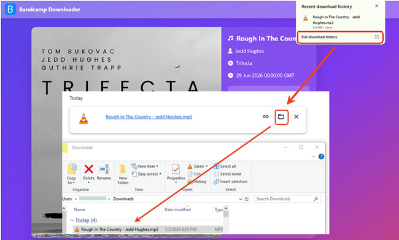Click the Open dropdown in ribbon

[198, 166]
